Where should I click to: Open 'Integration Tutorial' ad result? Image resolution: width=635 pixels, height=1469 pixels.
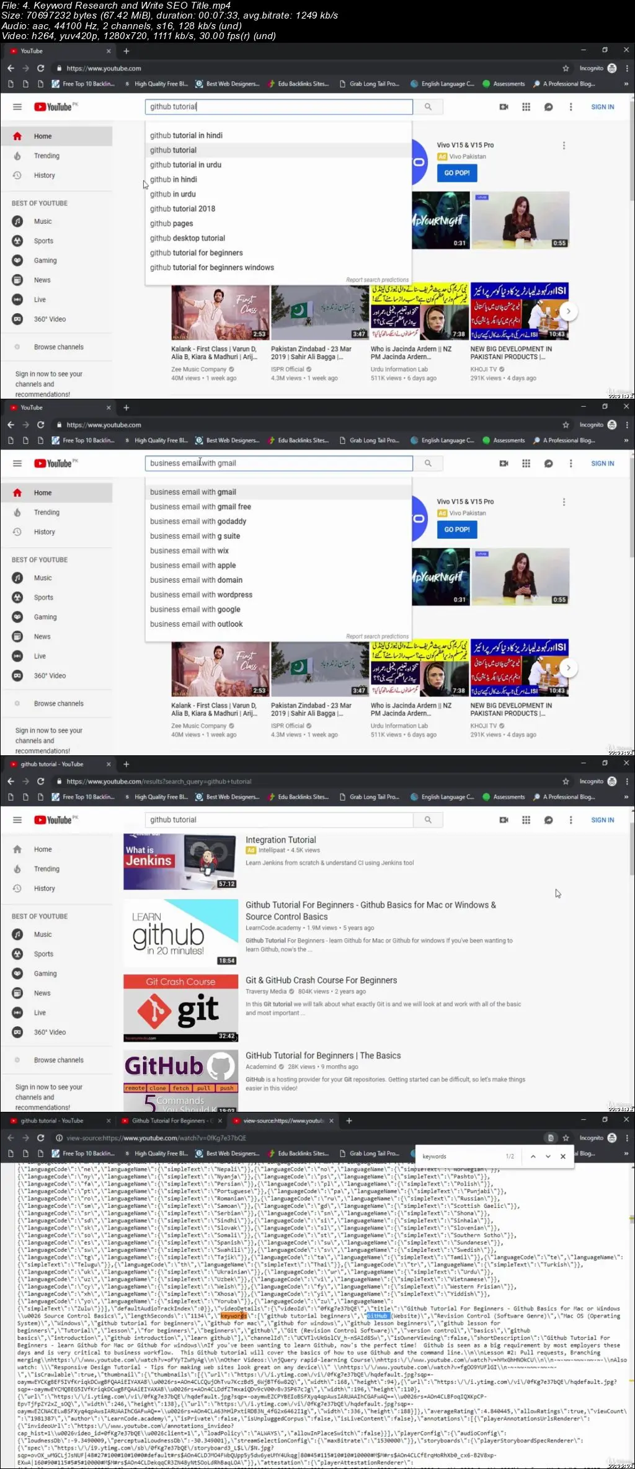pos(280,840)
